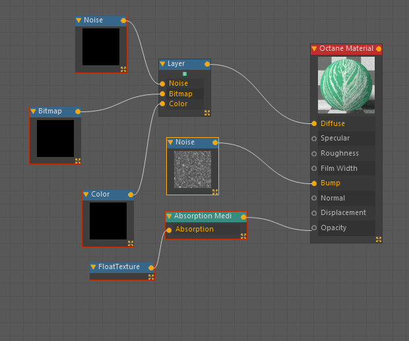The width and height of the screenshot is (409, 341).
Task: Collapse the Noise node with black preview
Action: (79, 20)
